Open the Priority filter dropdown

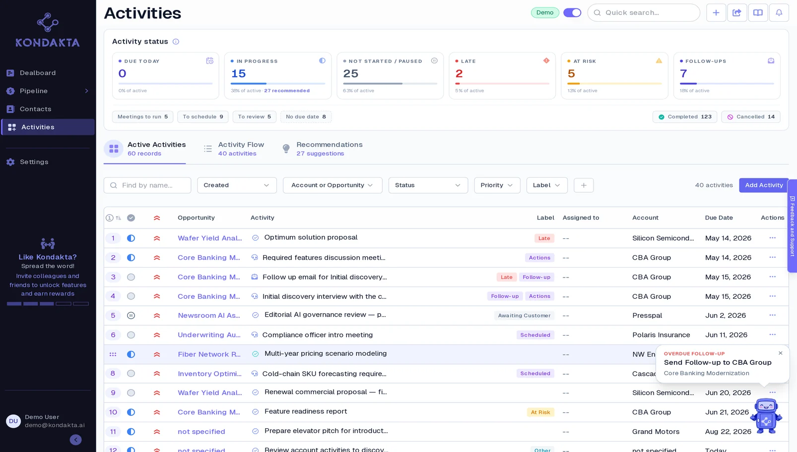[497, 185]
